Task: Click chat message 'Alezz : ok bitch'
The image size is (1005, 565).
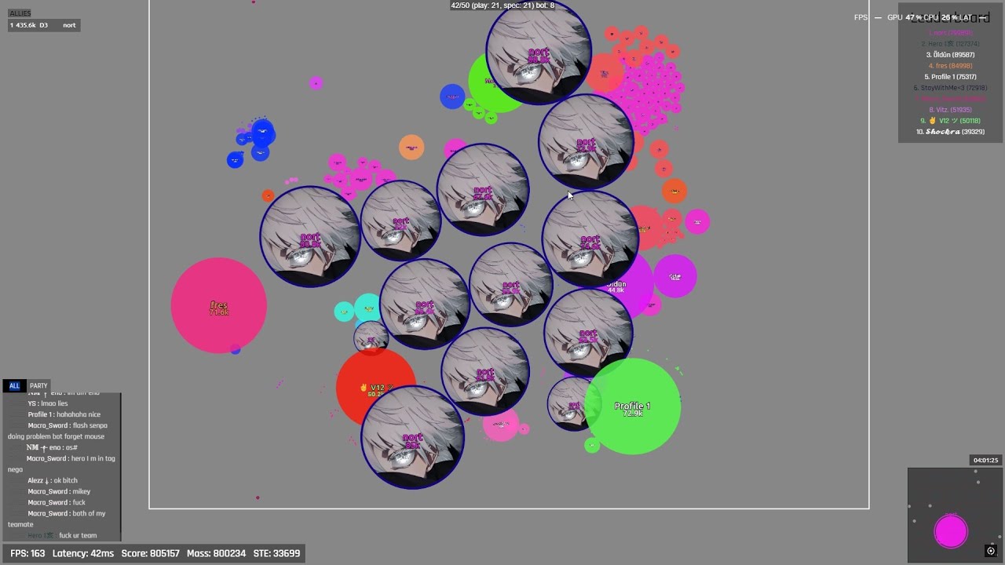Action: tap(53, 480)
